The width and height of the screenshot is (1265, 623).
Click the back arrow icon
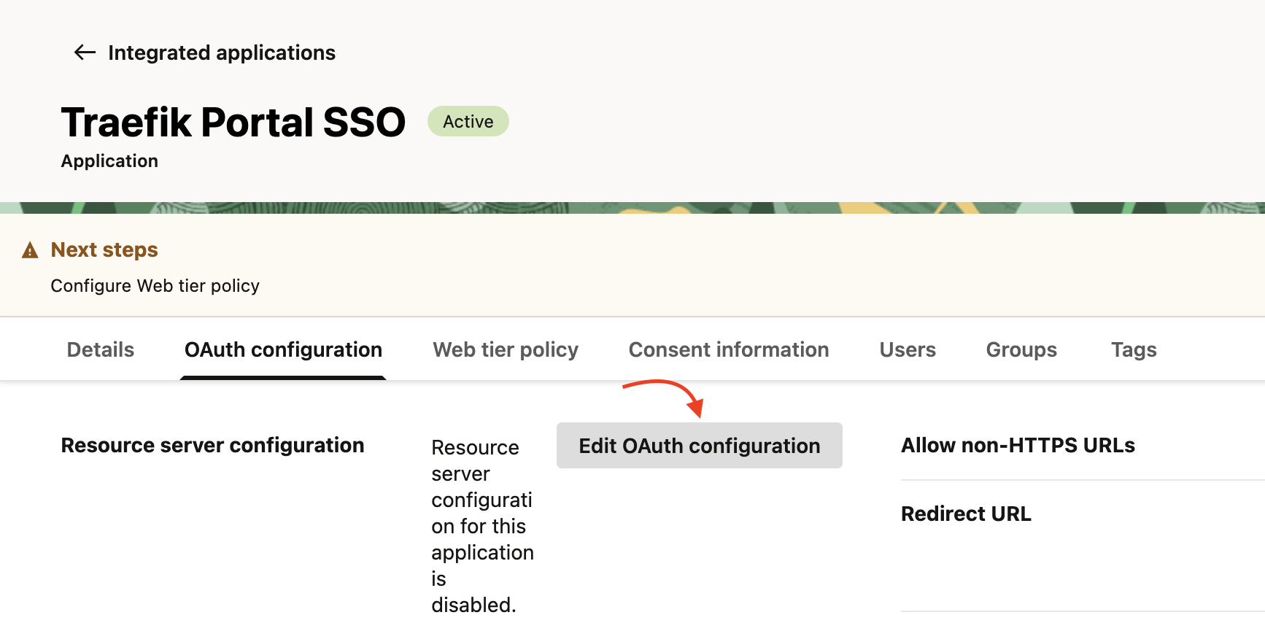coord(85,53)
